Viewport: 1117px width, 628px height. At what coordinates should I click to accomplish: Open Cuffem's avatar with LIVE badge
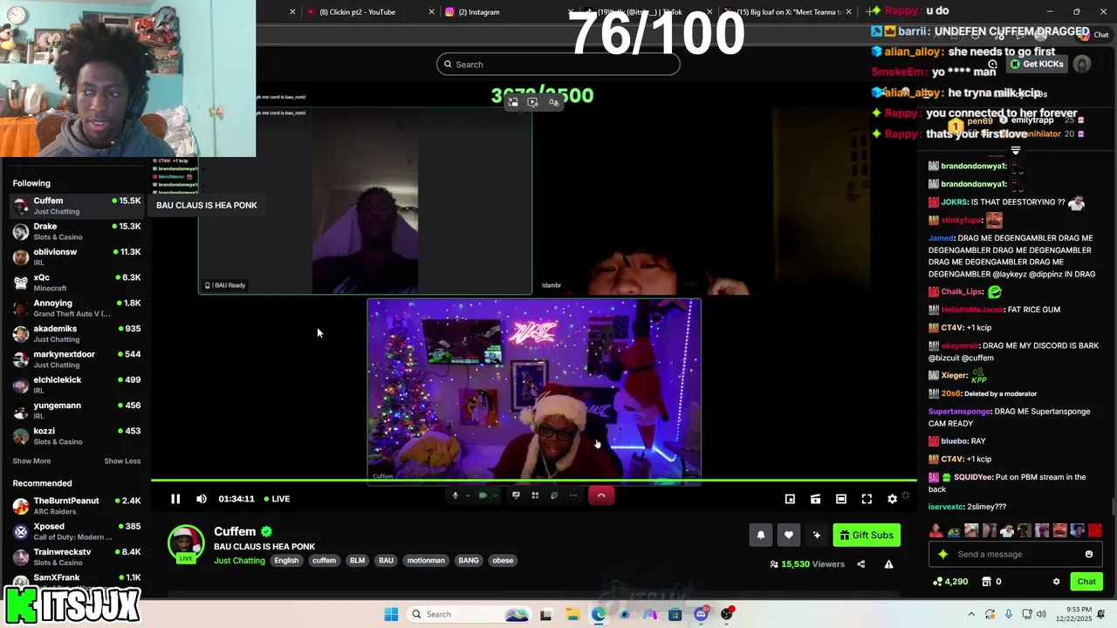coord(186,544)
